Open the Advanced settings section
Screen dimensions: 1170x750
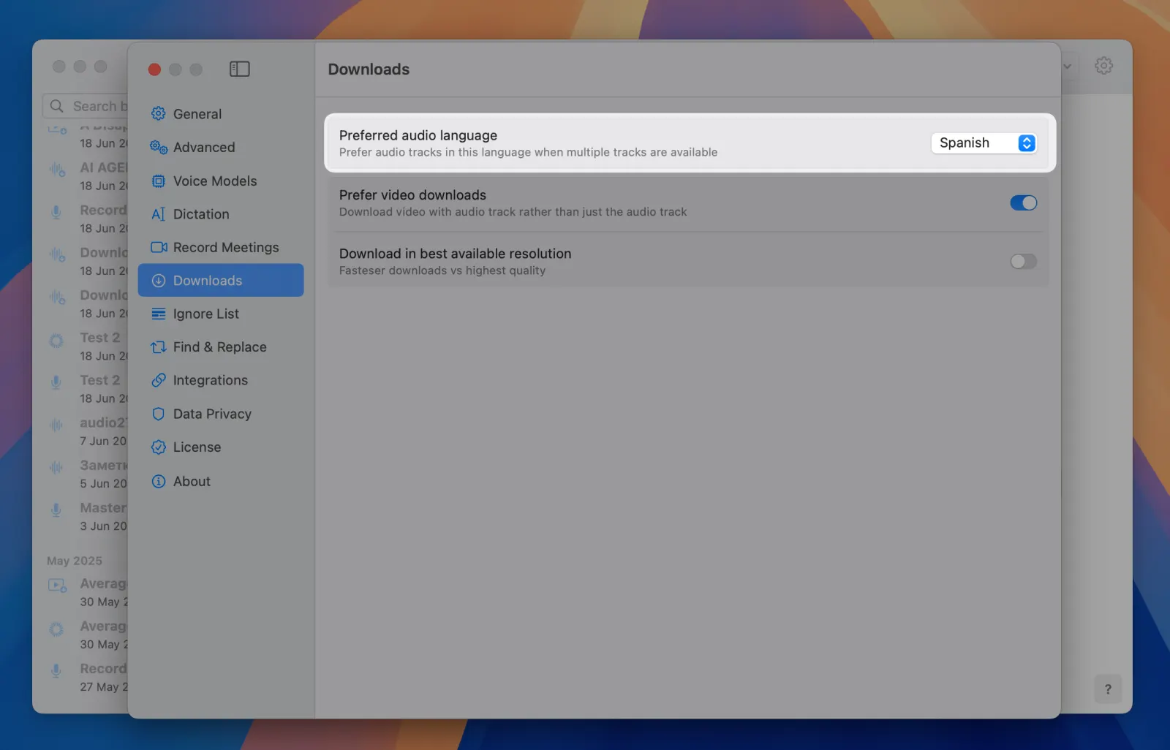[x=221, y=147]
